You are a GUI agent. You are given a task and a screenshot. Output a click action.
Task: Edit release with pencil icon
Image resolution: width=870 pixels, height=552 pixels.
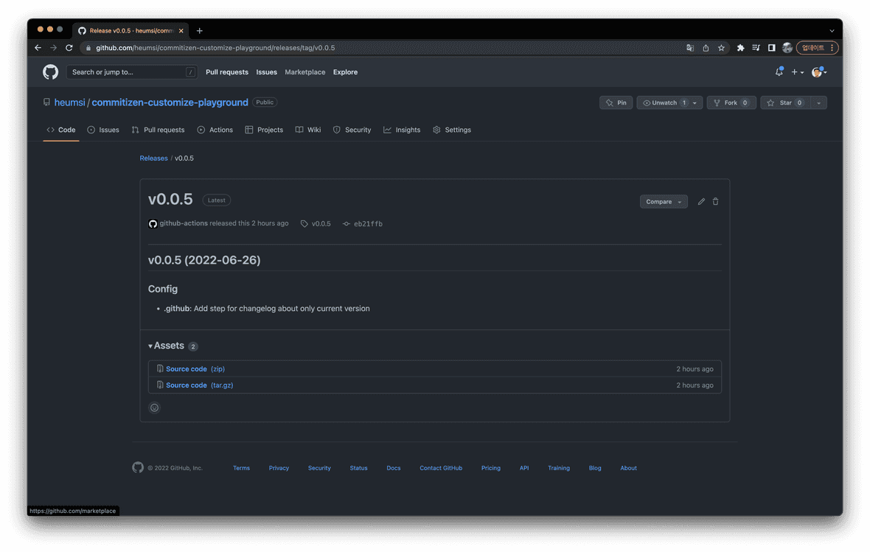click(x=701, y=202)
